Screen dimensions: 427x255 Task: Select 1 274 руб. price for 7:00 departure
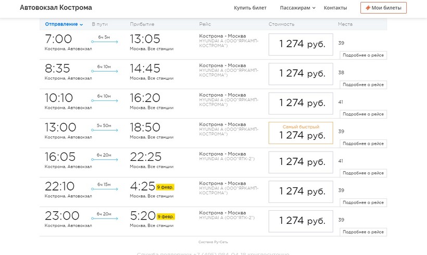[x=300, y=45]
